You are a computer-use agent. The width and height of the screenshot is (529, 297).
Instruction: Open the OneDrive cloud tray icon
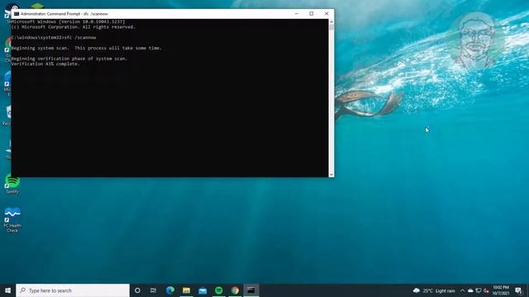point(470,290)
